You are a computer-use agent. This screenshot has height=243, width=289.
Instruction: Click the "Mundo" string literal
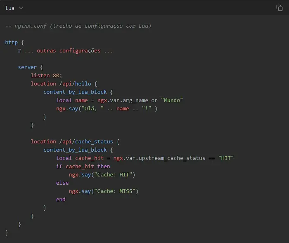tap(172, 100)
